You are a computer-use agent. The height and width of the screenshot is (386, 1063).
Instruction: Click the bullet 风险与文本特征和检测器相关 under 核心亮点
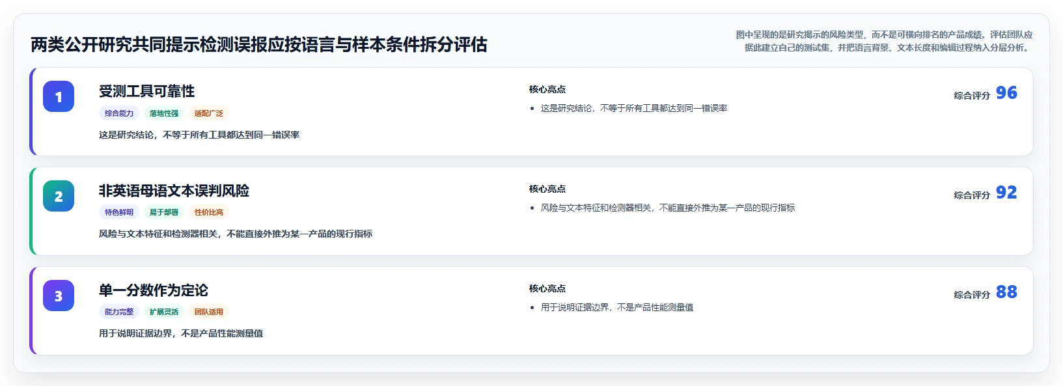(668, 208)
